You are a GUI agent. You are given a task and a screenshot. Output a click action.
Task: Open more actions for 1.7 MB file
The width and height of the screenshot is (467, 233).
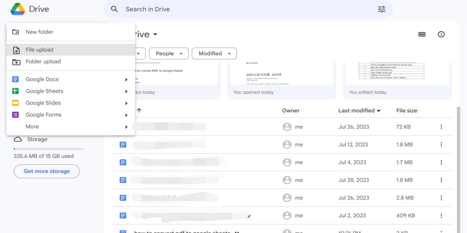pos(441,162)
